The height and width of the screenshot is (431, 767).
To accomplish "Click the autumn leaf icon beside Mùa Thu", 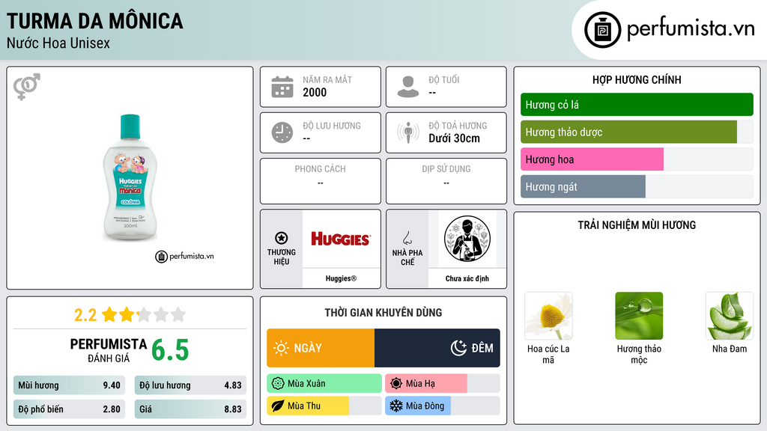I will pos(278,406).
